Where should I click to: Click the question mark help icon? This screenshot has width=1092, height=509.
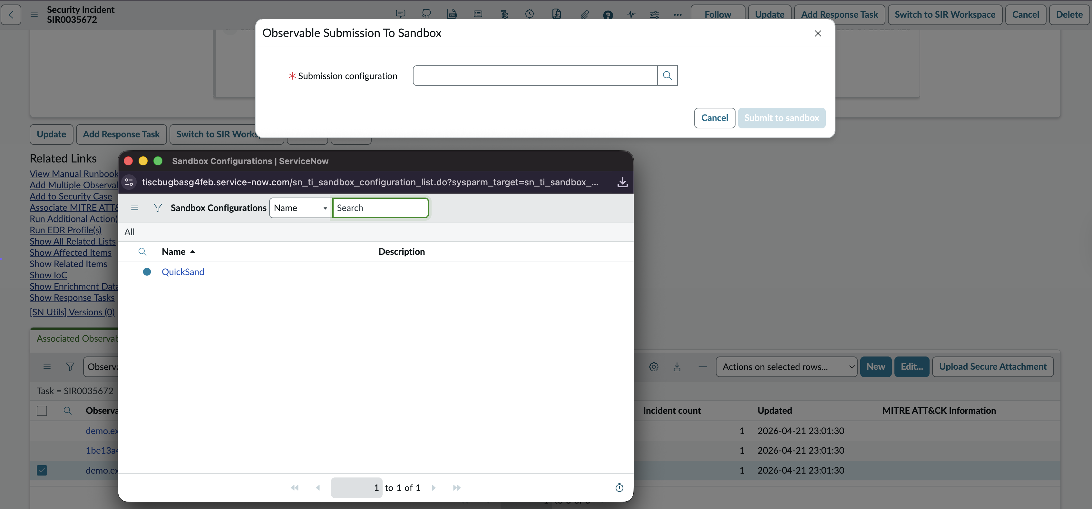pyautogui.click(x=608, y=15)
